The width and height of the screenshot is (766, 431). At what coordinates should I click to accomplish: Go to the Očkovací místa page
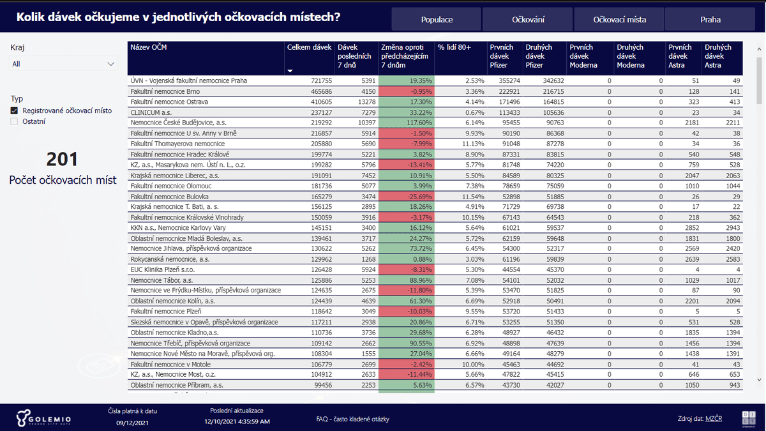(x=619, y=19)
